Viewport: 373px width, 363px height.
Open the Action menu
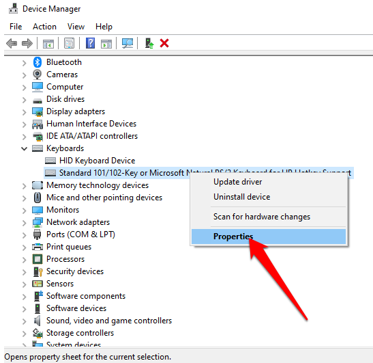coord(44,27)
